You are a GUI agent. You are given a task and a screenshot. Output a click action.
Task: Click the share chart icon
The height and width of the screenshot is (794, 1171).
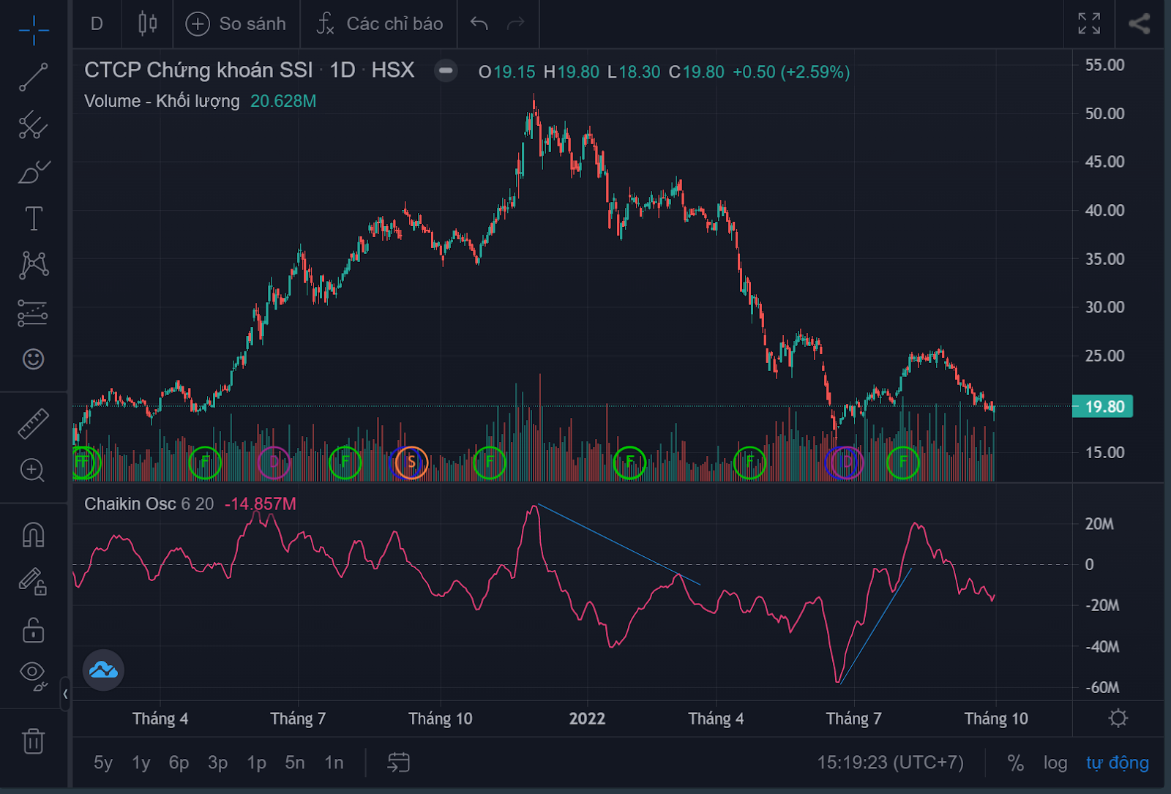1139,23
